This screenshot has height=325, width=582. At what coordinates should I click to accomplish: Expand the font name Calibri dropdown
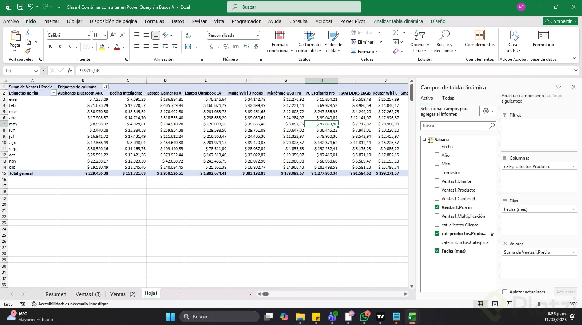(x=89, y=35)
